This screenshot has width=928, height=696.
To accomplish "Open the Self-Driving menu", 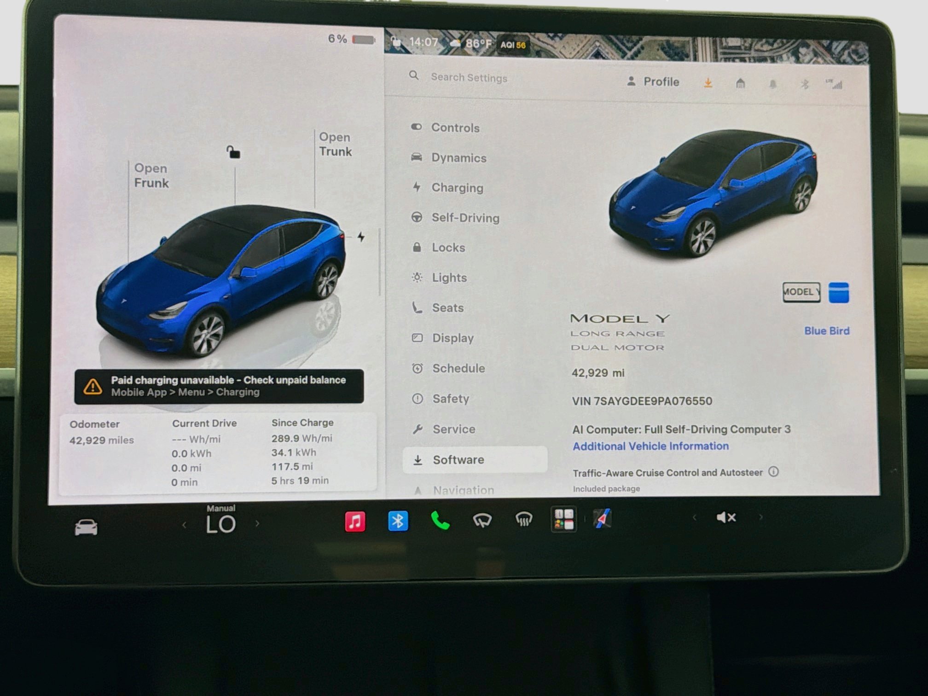I will (455, 217).
